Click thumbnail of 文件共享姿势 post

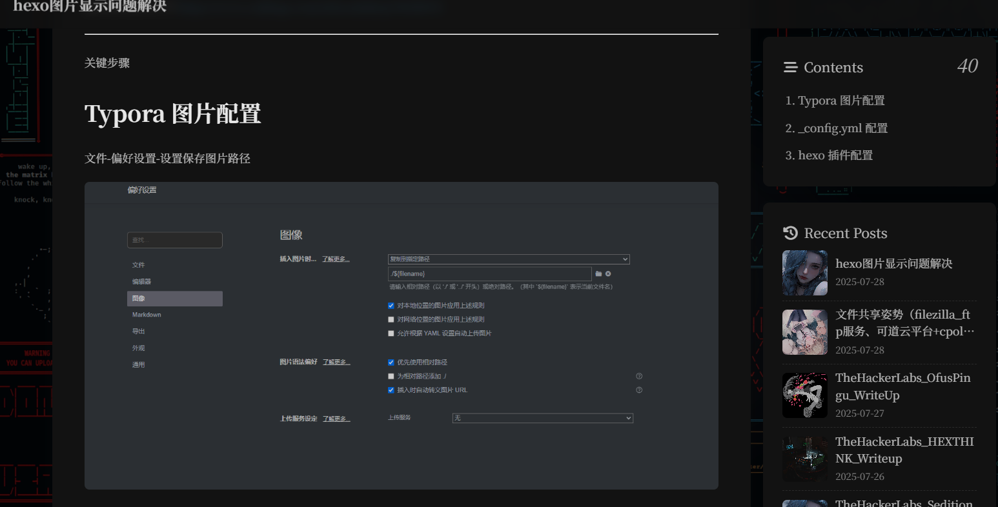pos(805,332)
